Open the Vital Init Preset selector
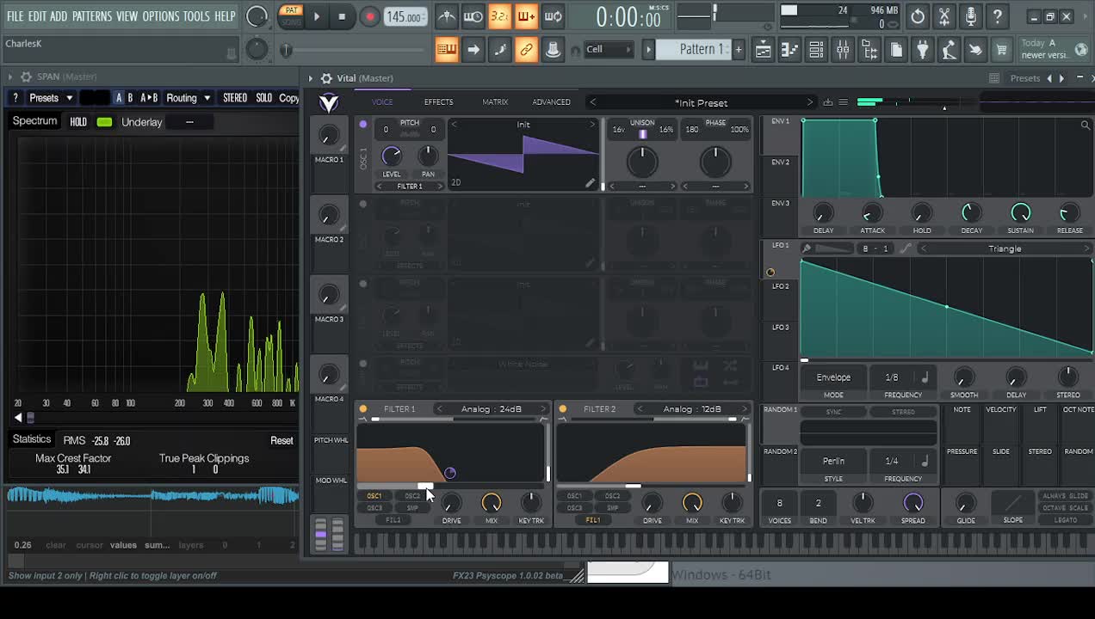1095x619 pixels. click(701, 102)
